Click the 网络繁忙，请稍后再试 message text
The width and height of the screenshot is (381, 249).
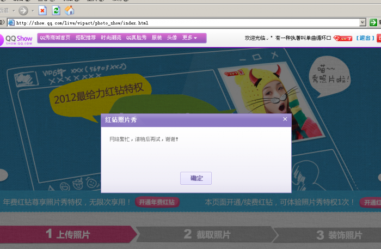144,139
